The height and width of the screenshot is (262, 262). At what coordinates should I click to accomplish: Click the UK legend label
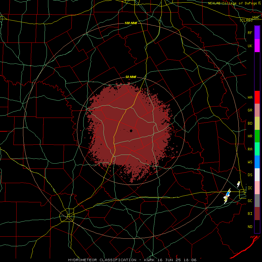pos(250,46)
